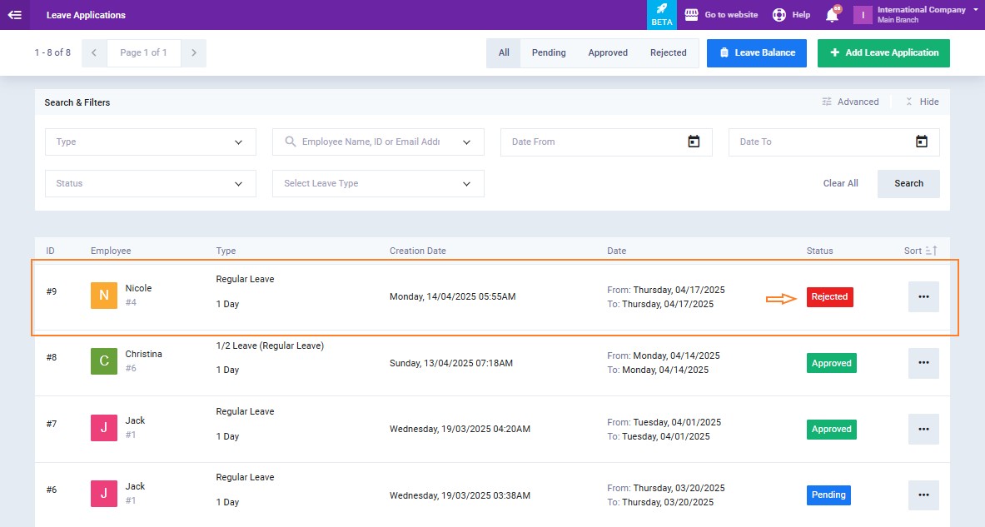The width and height of the screenshot is (985, 527).
Task: Switch to the All tab
Action: pyautogui.click(x=504, y=52)
